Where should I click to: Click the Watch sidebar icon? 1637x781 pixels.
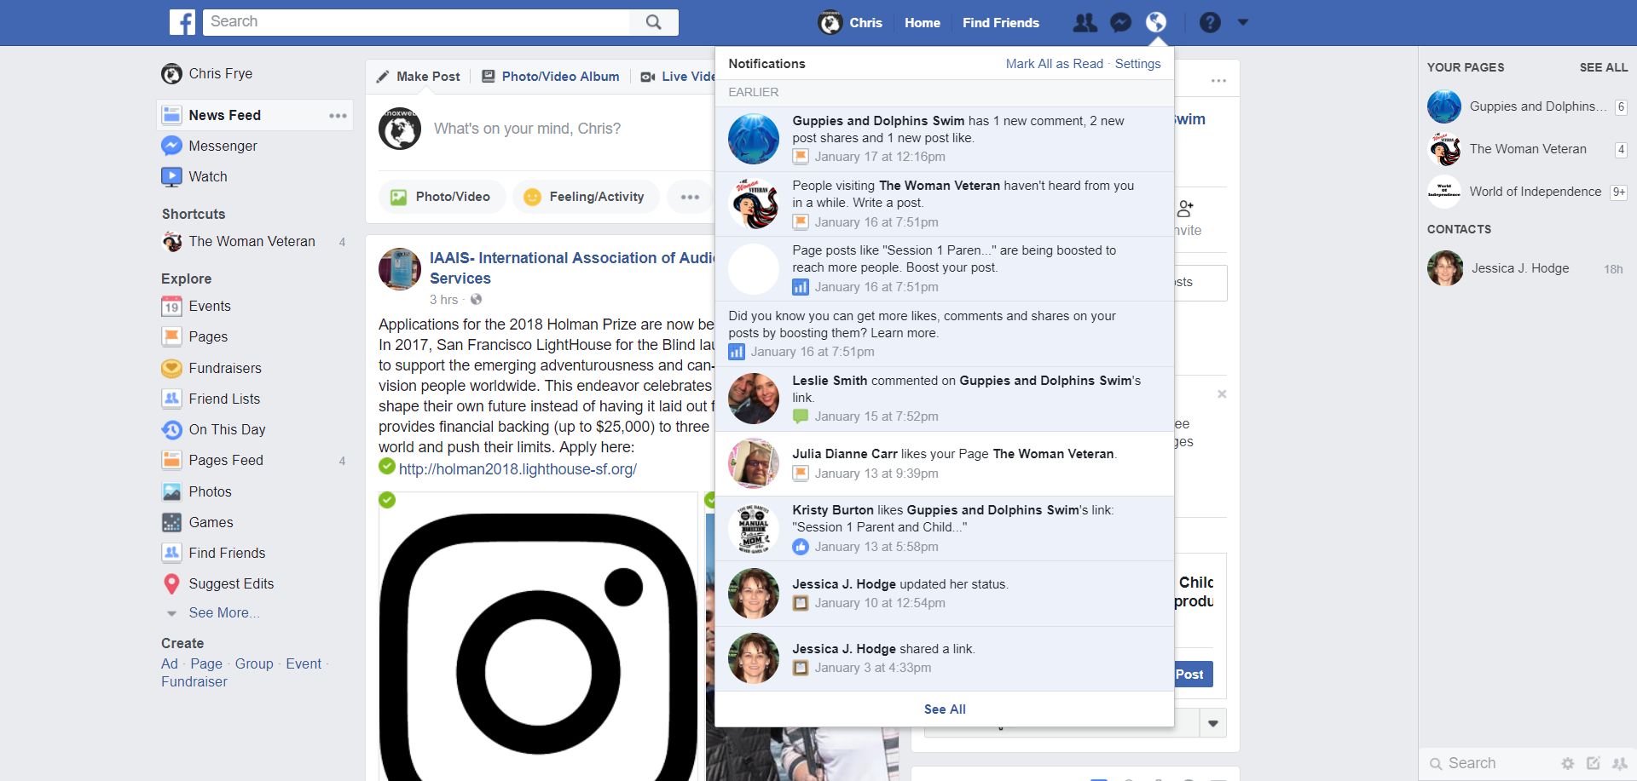click(x=171, y=176)
